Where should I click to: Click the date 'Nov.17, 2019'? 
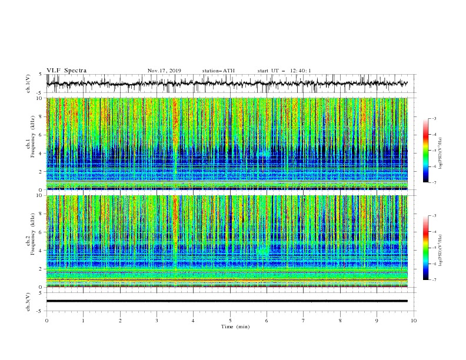coord(164,71)
